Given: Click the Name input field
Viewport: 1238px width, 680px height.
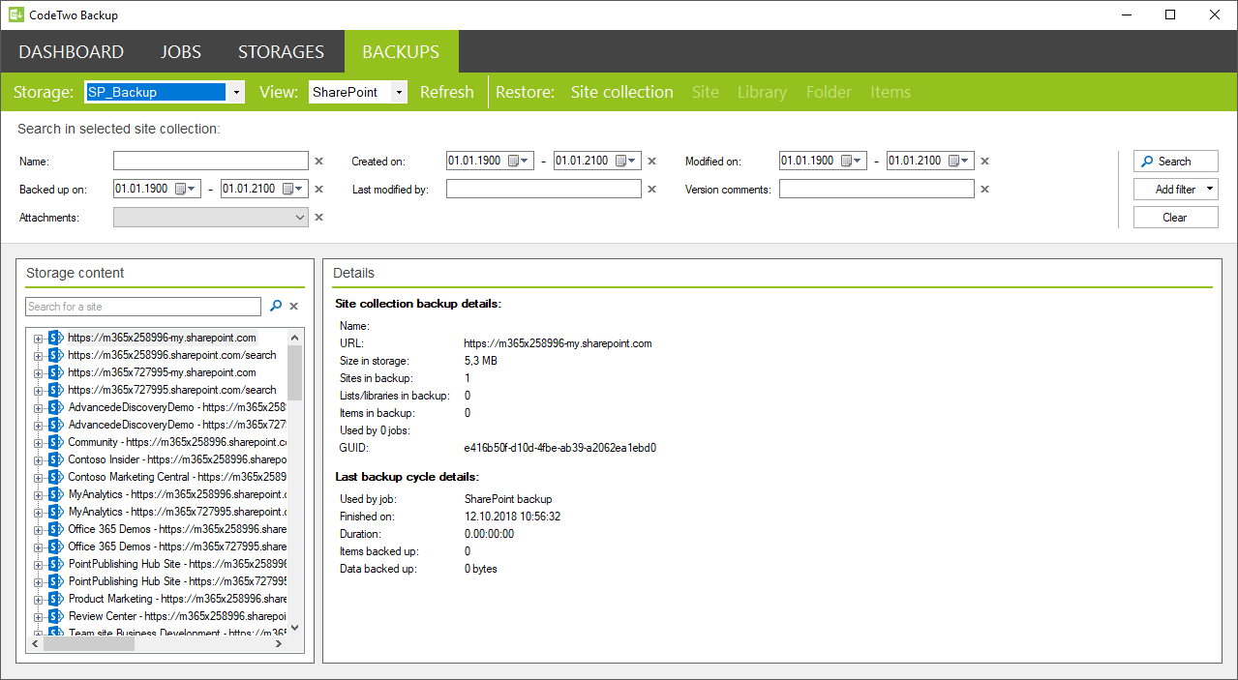Looking at the screenshot, I should click(211, 162).
